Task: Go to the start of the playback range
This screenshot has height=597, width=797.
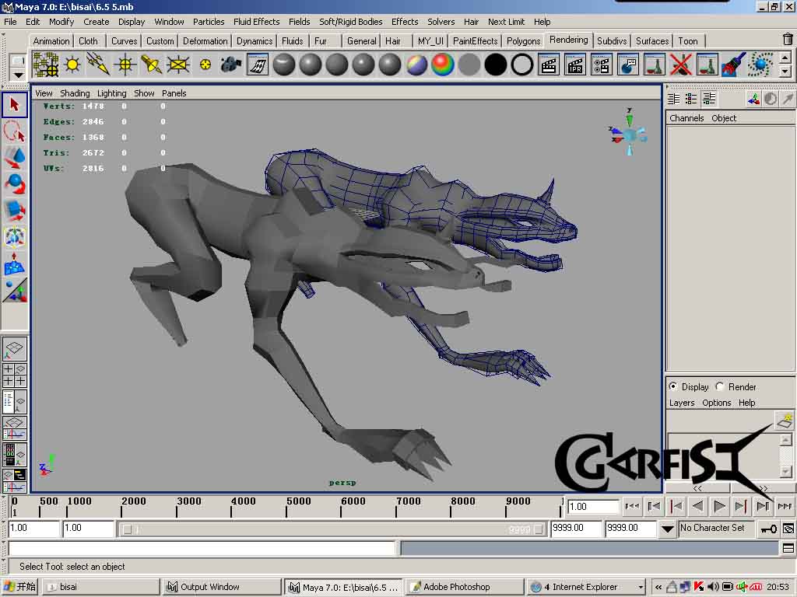Action: pos(632,506)
